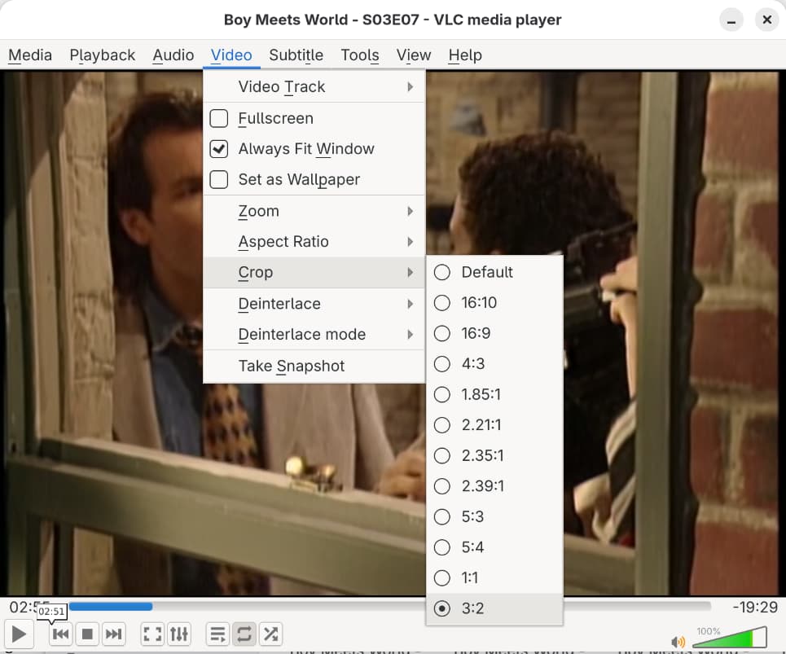Open the Audio menu
The image size is (786, 654).
pyautogui.click(x=173, y=55)
